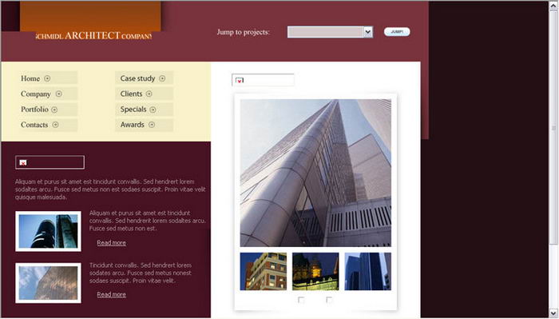
Task: Click the left small box under gallery thumbnails
Action: pos(301,300)
